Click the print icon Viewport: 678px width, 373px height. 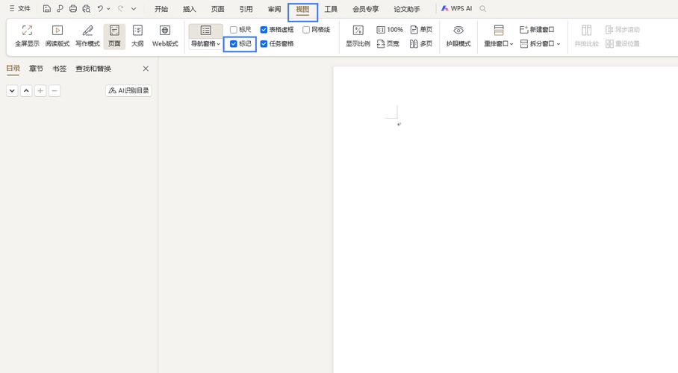[x=73, y=9]
